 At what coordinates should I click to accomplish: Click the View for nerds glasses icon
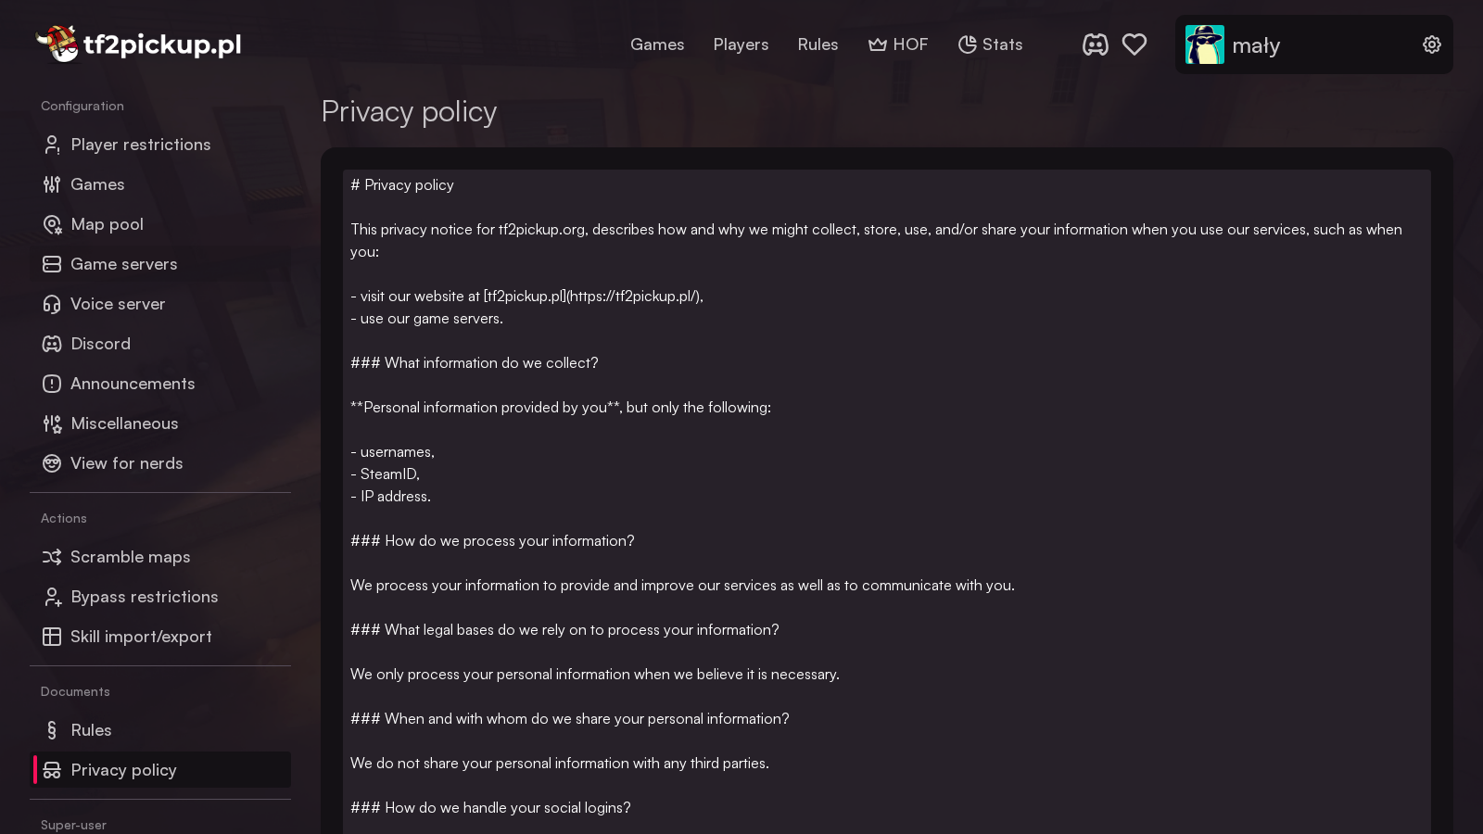[52, 463]
